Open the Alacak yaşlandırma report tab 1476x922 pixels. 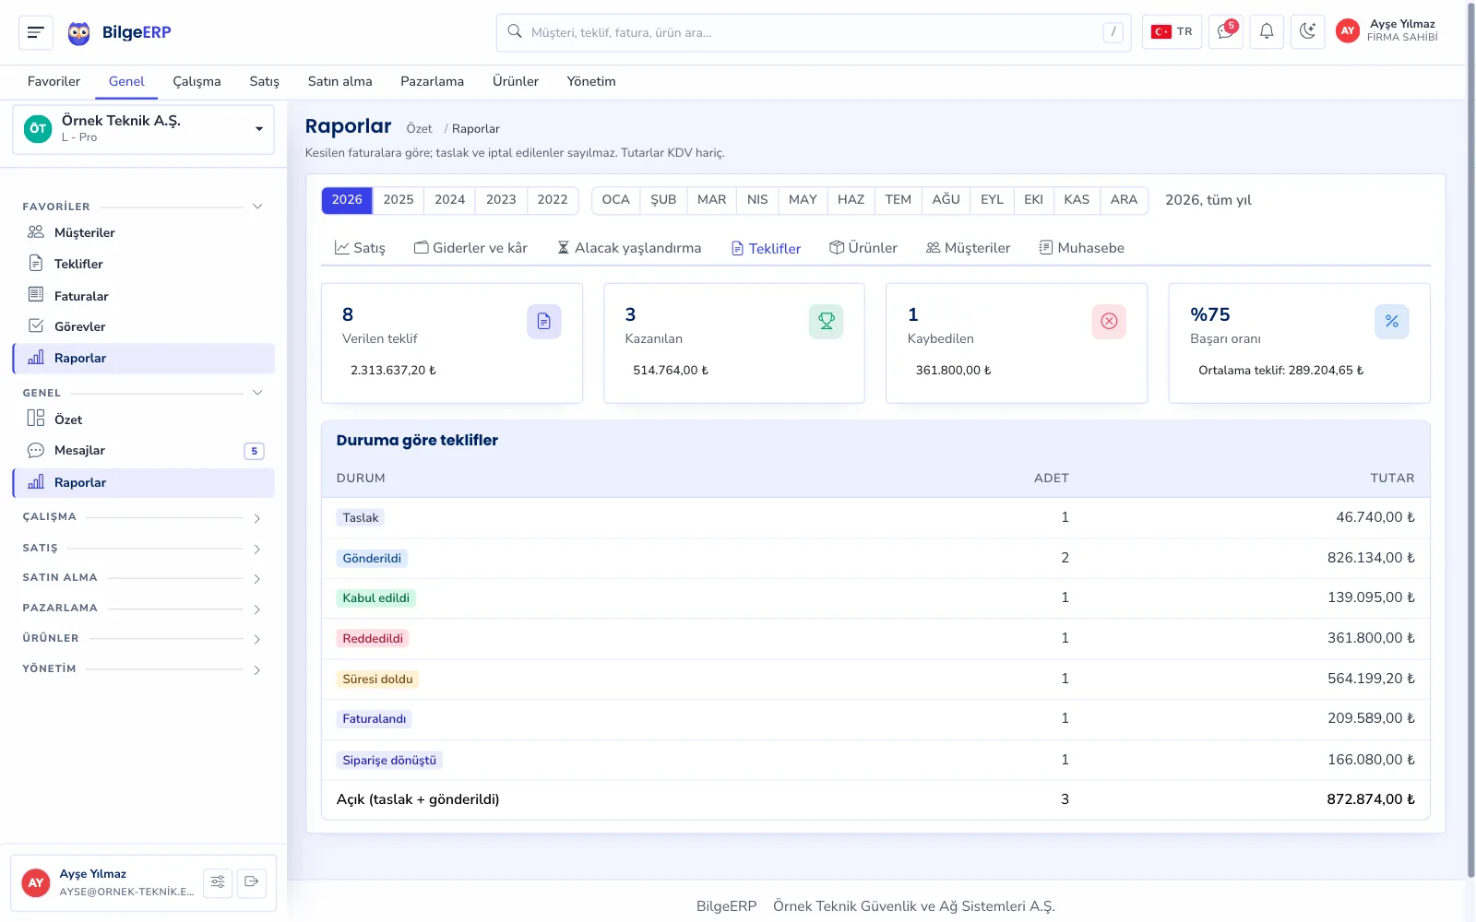coord(629,248)
